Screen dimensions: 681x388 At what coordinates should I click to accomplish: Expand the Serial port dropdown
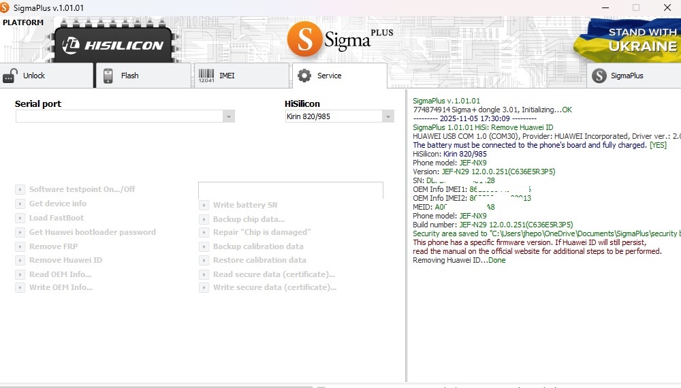tap(228, 116)
